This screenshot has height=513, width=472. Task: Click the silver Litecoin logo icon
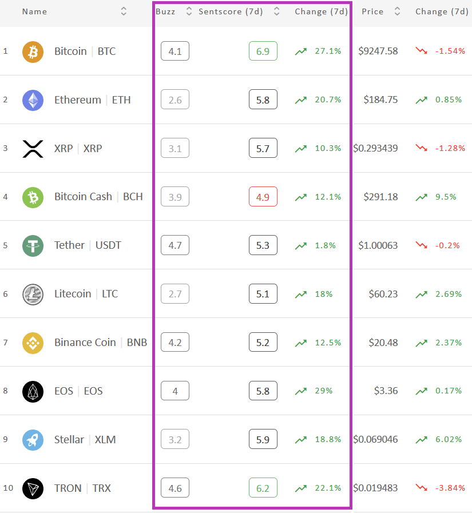tap(33, 295)
